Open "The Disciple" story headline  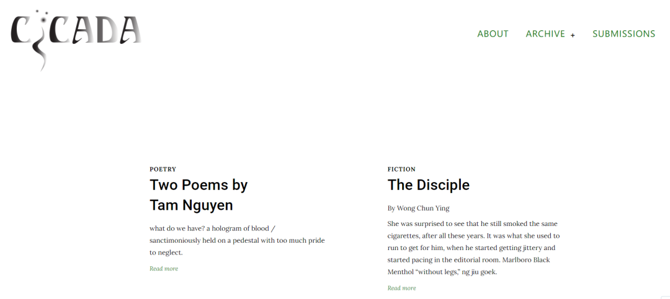[x=428, y=185]
